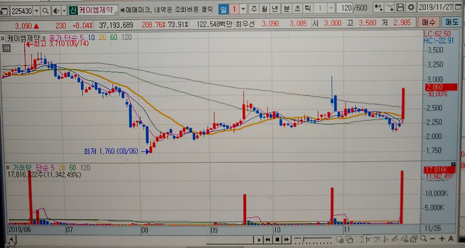This screenshot has width=465, height=248.
Task: Click the save chart floppy icon
Action: pos(400,7)
